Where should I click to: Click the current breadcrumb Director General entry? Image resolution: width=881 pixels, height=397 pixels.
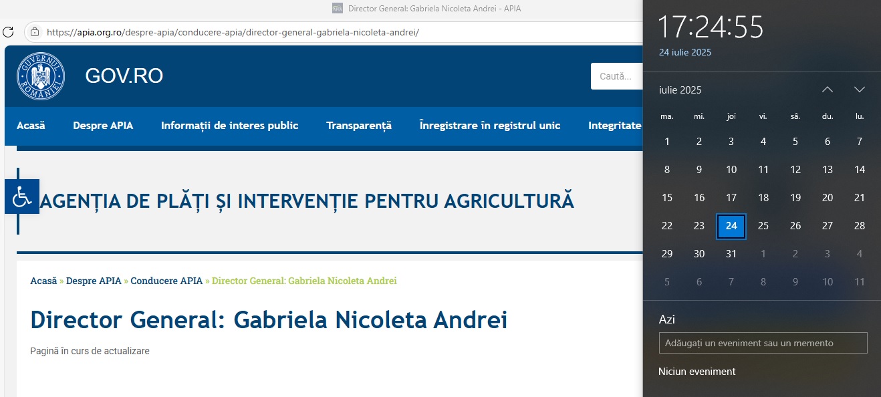click(x=304, y=281)
